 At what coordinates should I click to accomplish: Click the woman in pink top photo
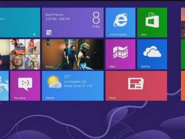coord(33,47)
